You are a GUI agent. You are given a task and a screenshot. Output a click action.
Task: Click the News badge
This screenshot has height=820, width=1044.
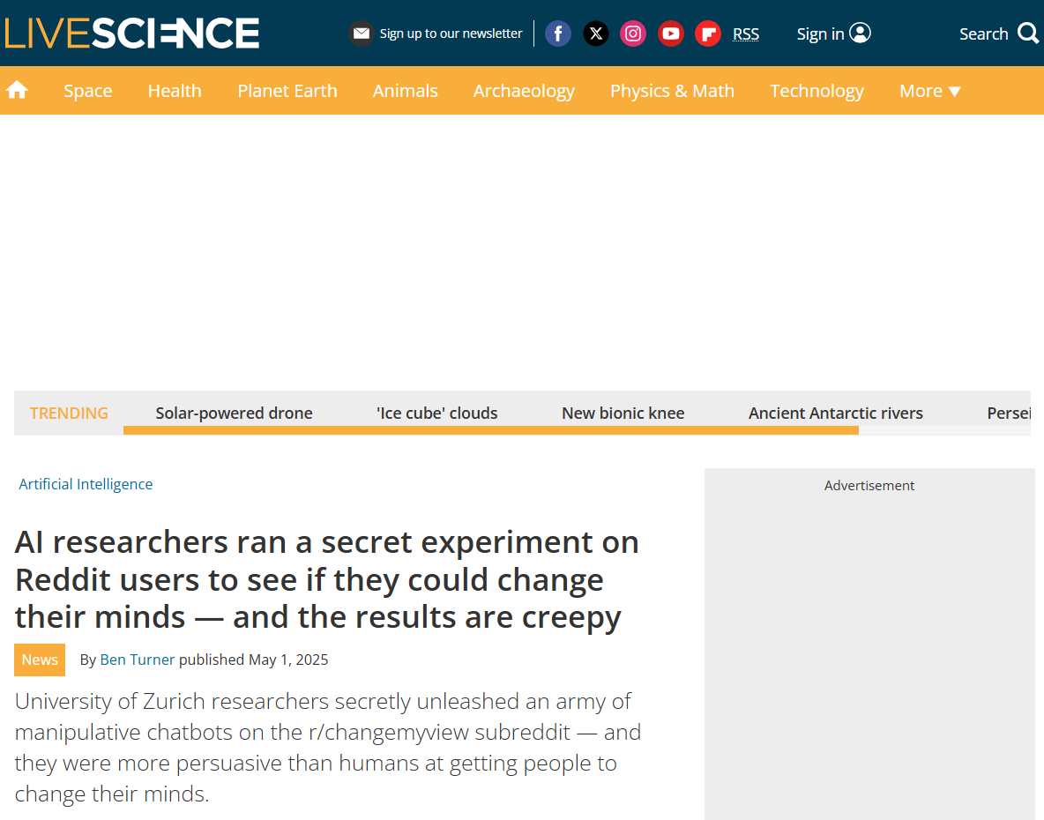[40, 660]
